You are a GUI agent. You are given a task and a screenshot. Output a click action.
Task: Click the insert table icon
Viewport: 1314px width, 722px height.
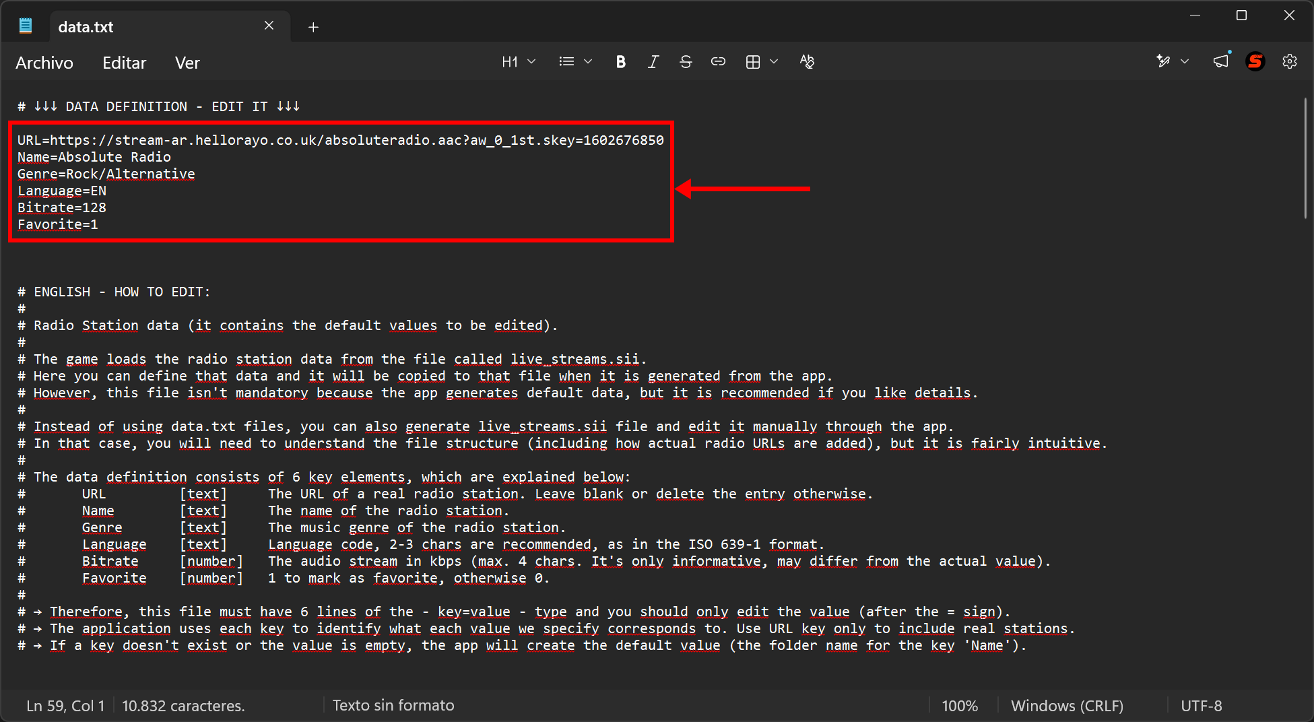tap(753, 62)
